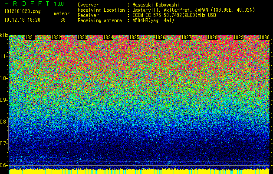The height and width of the screenshot is (174, 273).
Task: Click the 1829 time marker
Action: (x=238, y=37)
